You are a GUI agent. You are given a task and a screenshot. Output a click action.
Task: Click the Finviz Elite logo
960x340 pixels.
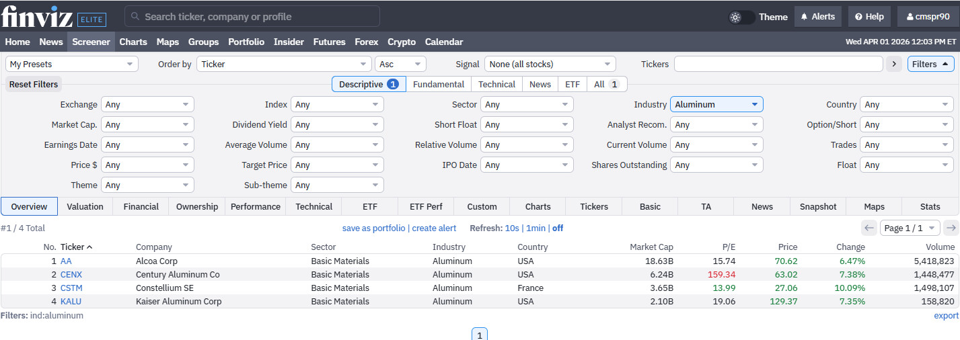pos(53,16)
